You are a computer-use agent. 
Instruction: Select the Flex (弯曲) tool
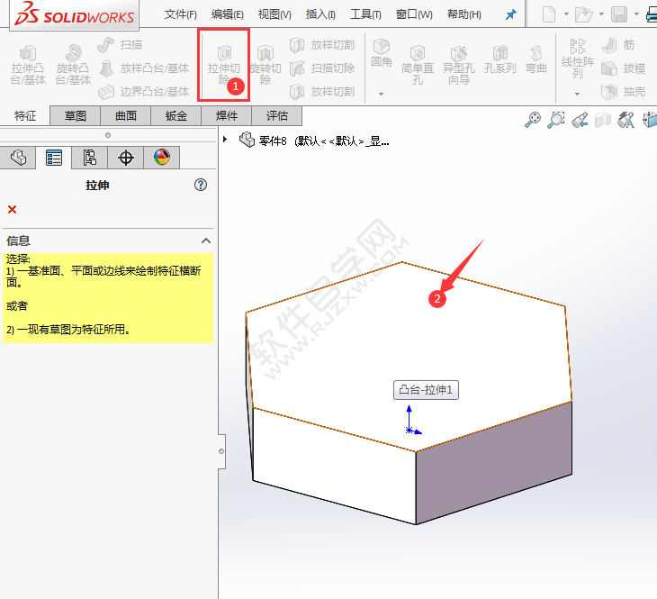(x=535, y=59)
